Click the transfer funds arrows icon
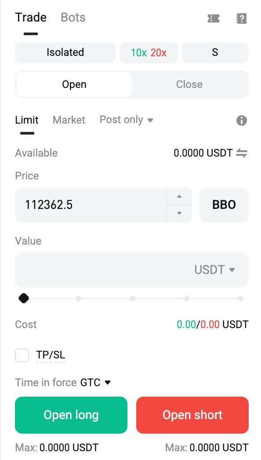The image size is (261, 460). pyautogui.click(x=242, y=153)
